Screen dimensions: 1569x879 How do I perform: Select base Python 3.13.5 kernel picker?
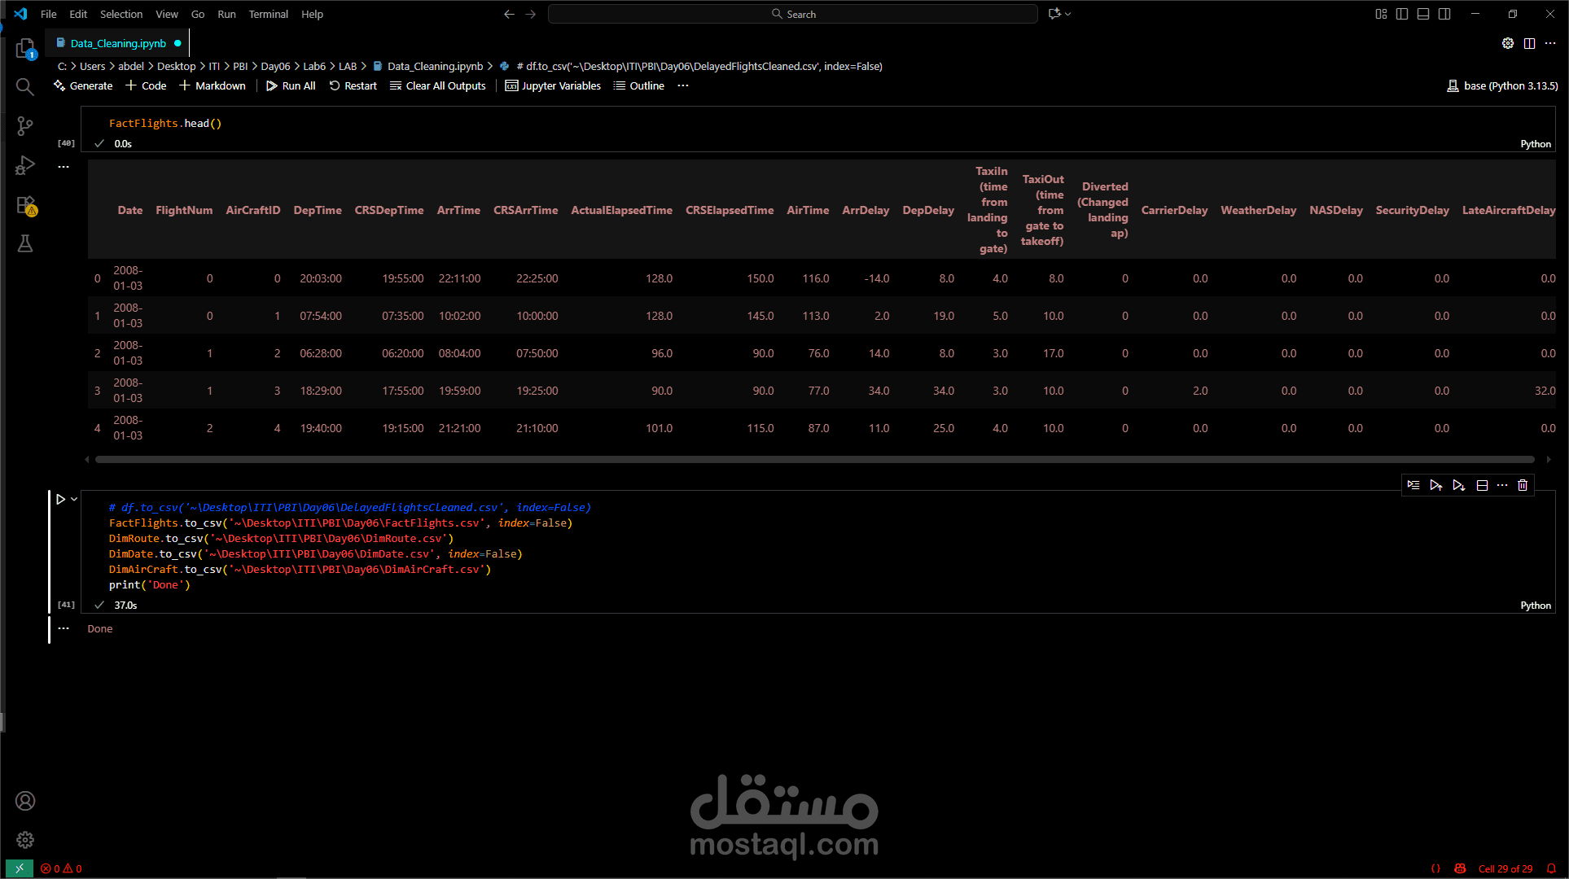point(1502,85)
